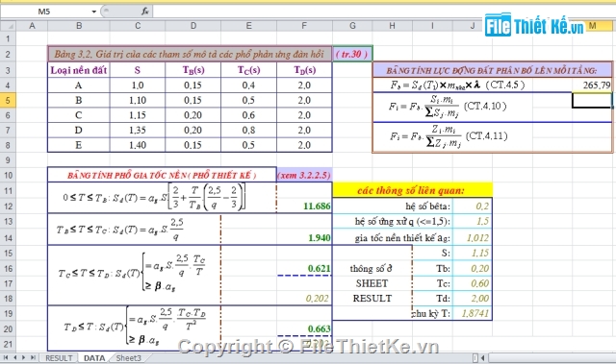The image size is (616, 364).
Task: Click the Td value '2,00'
Action: point(473,299)
